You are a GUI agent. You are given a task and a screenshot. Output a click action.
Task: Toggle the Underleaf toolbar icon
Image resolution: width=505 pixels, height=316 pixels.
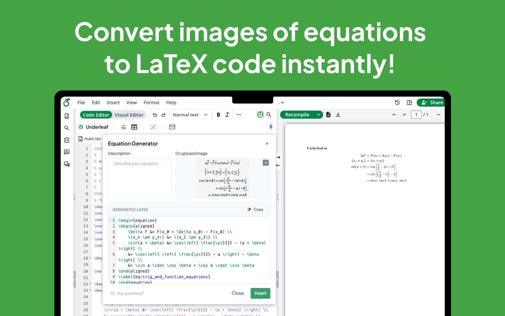pos(260,115)
